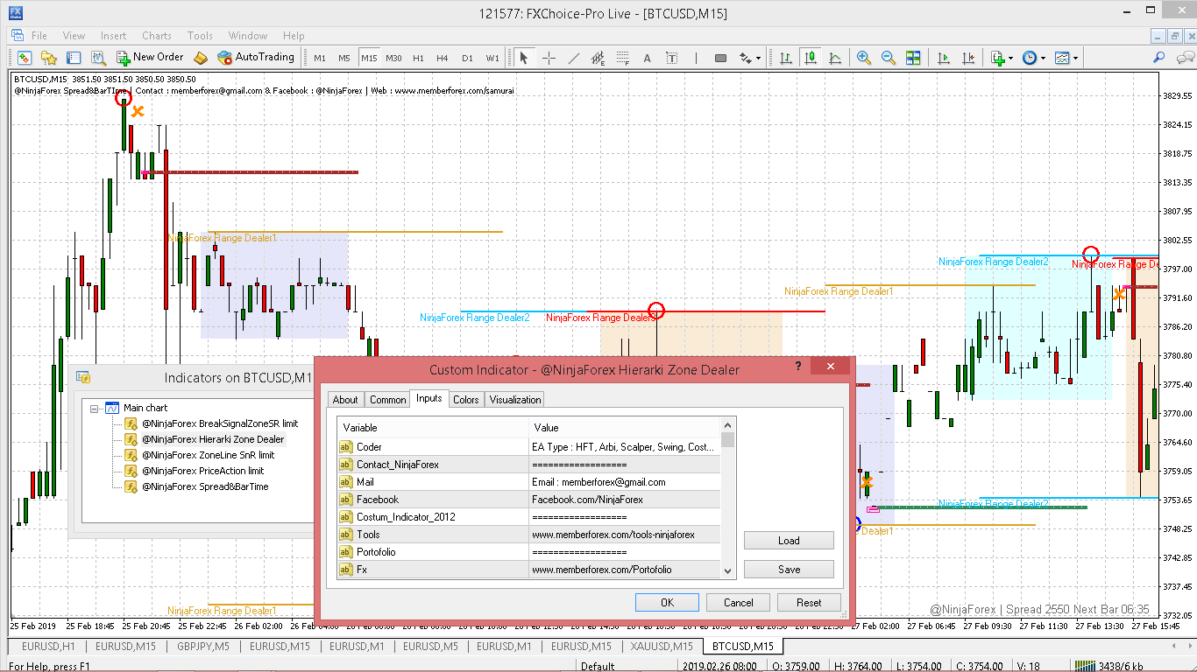Screen dimensions: 1197x672
Task: Open the Navigator folder-star icon
Action: (x=49, y=58)
